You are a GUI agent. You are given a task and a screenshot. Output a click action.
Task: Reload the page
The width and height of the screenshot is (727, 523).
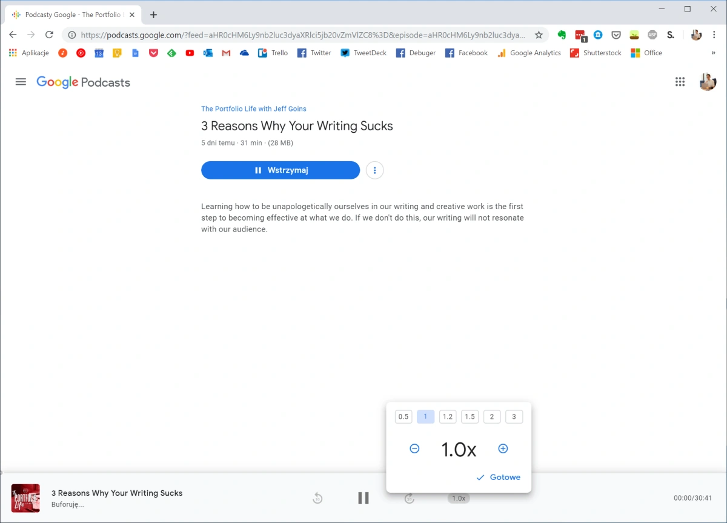click(50, 35)
